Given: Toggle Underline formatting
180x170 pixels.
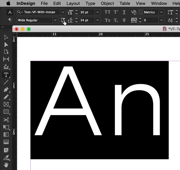Looking at the screenshot, I should point(124,12).
